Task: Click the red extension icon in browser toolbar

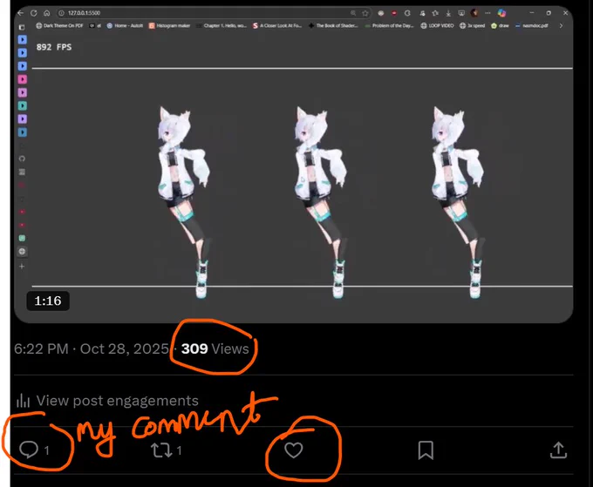Action: [394, 13]
